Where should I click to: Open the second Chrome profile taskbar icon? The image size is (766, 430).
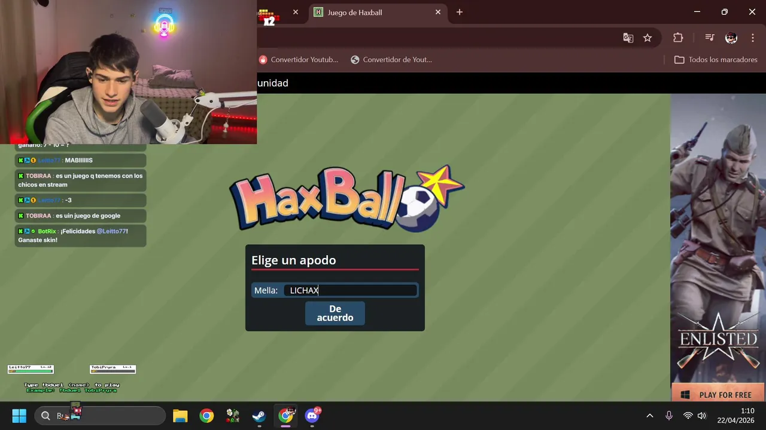285,416
